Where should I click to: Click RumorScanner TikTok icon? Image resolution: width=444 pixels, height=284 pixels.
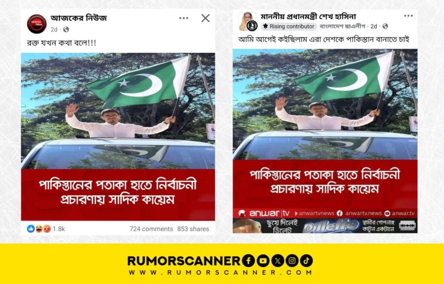tap(307, 261)
